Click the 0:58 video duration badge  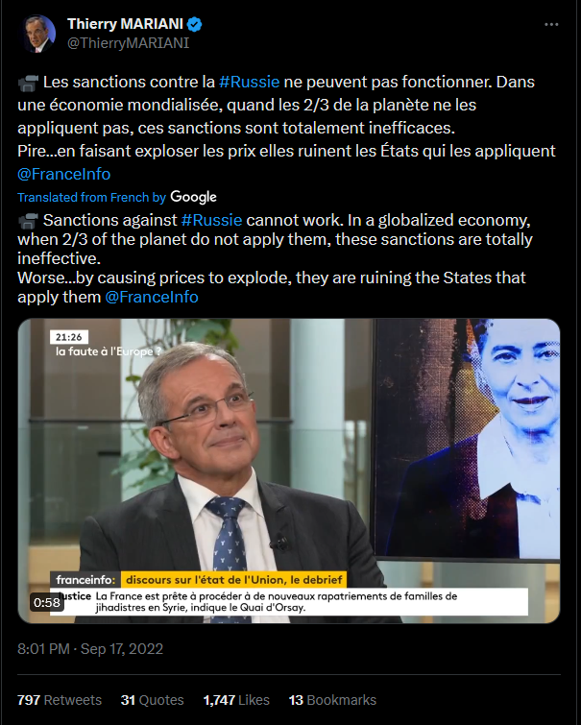point(47,602)
